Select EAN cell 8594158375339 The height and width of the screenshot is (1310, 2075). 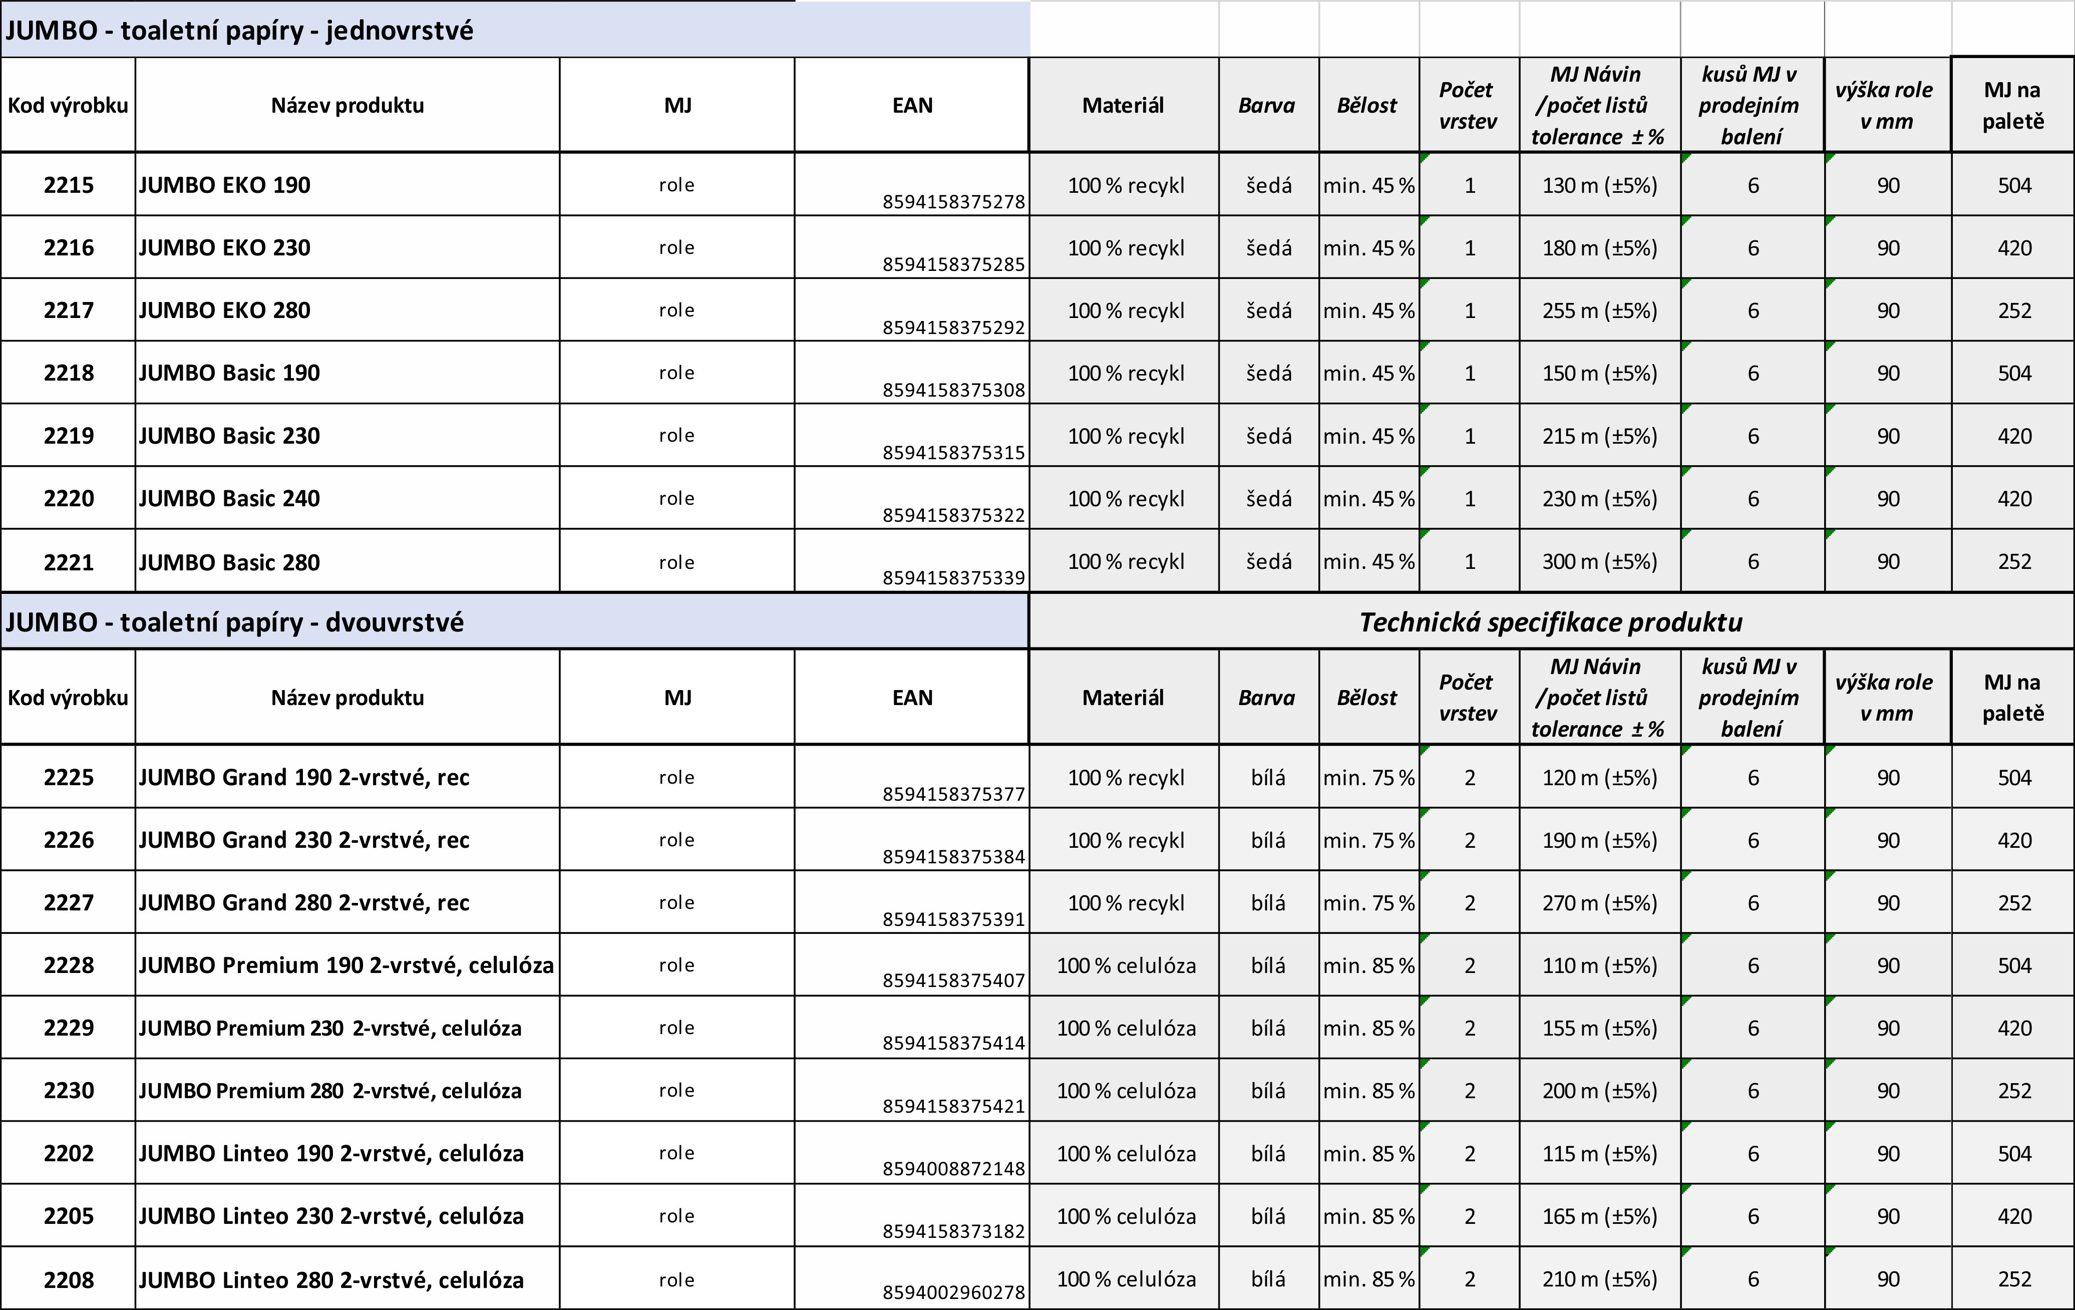pyautogui.click(x=912, y=562)
